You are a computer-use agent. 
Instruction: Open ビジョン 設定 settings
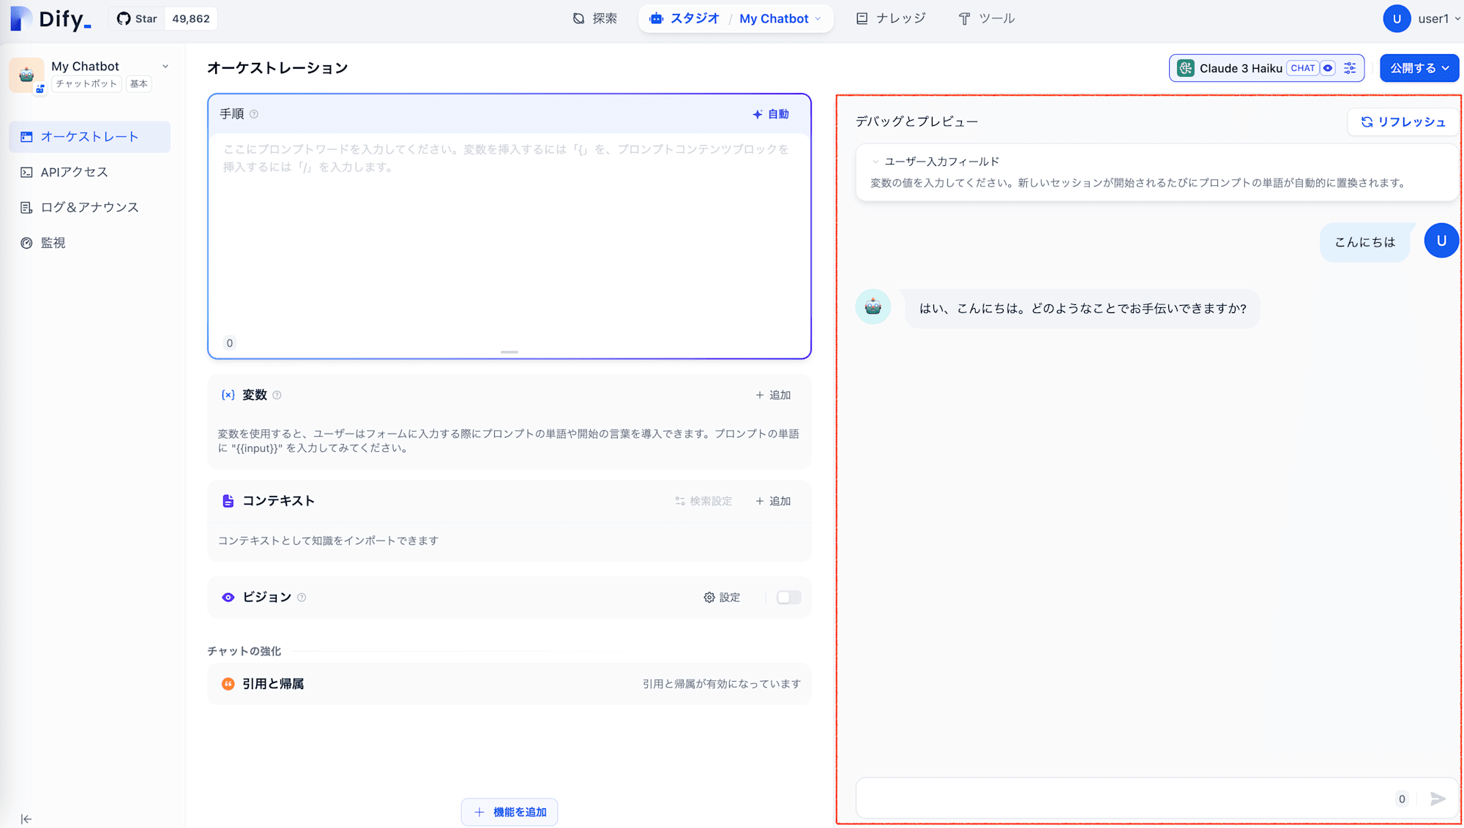pyautogui.click(x=722, y=598)
